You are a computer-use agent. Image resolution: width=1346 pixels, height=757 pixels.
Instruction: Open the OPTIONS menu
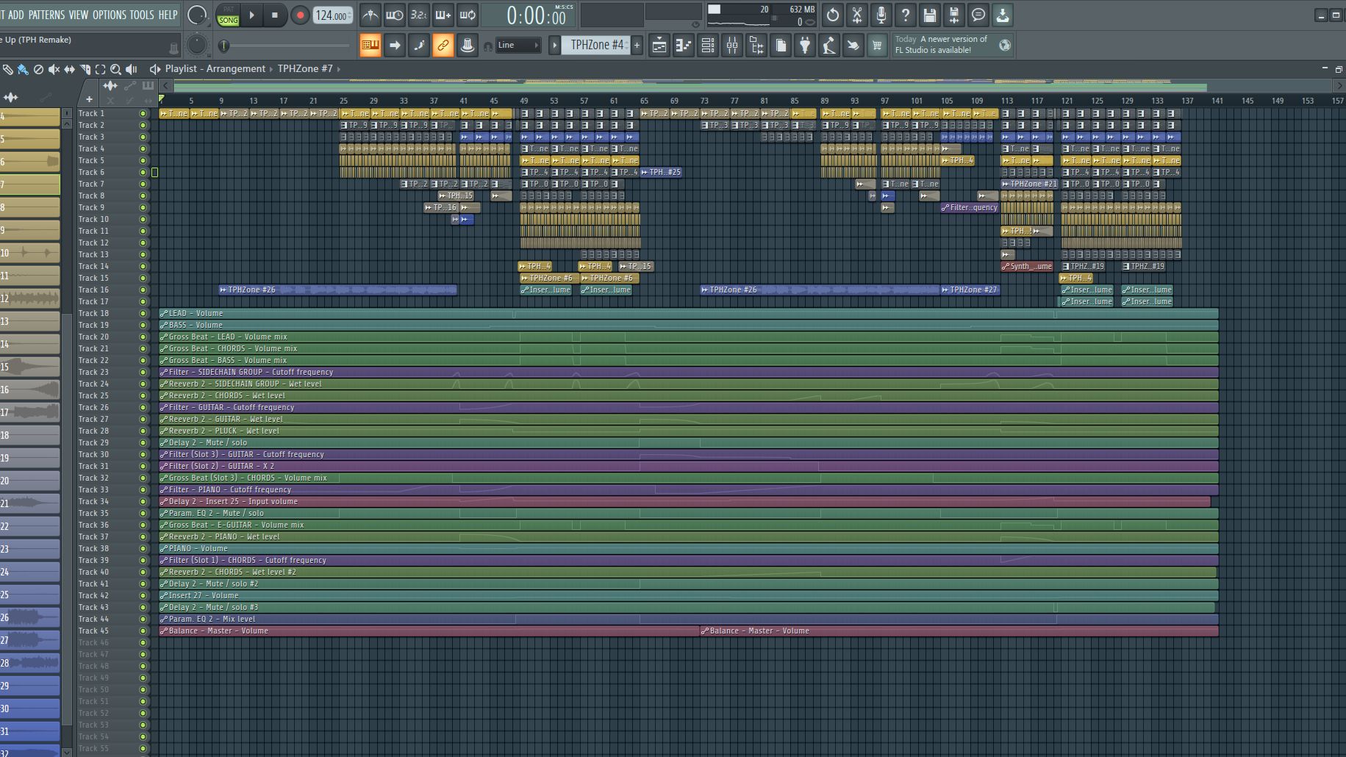109,15
